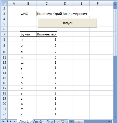
Task: Select column C header
Action: click(47, 4)
